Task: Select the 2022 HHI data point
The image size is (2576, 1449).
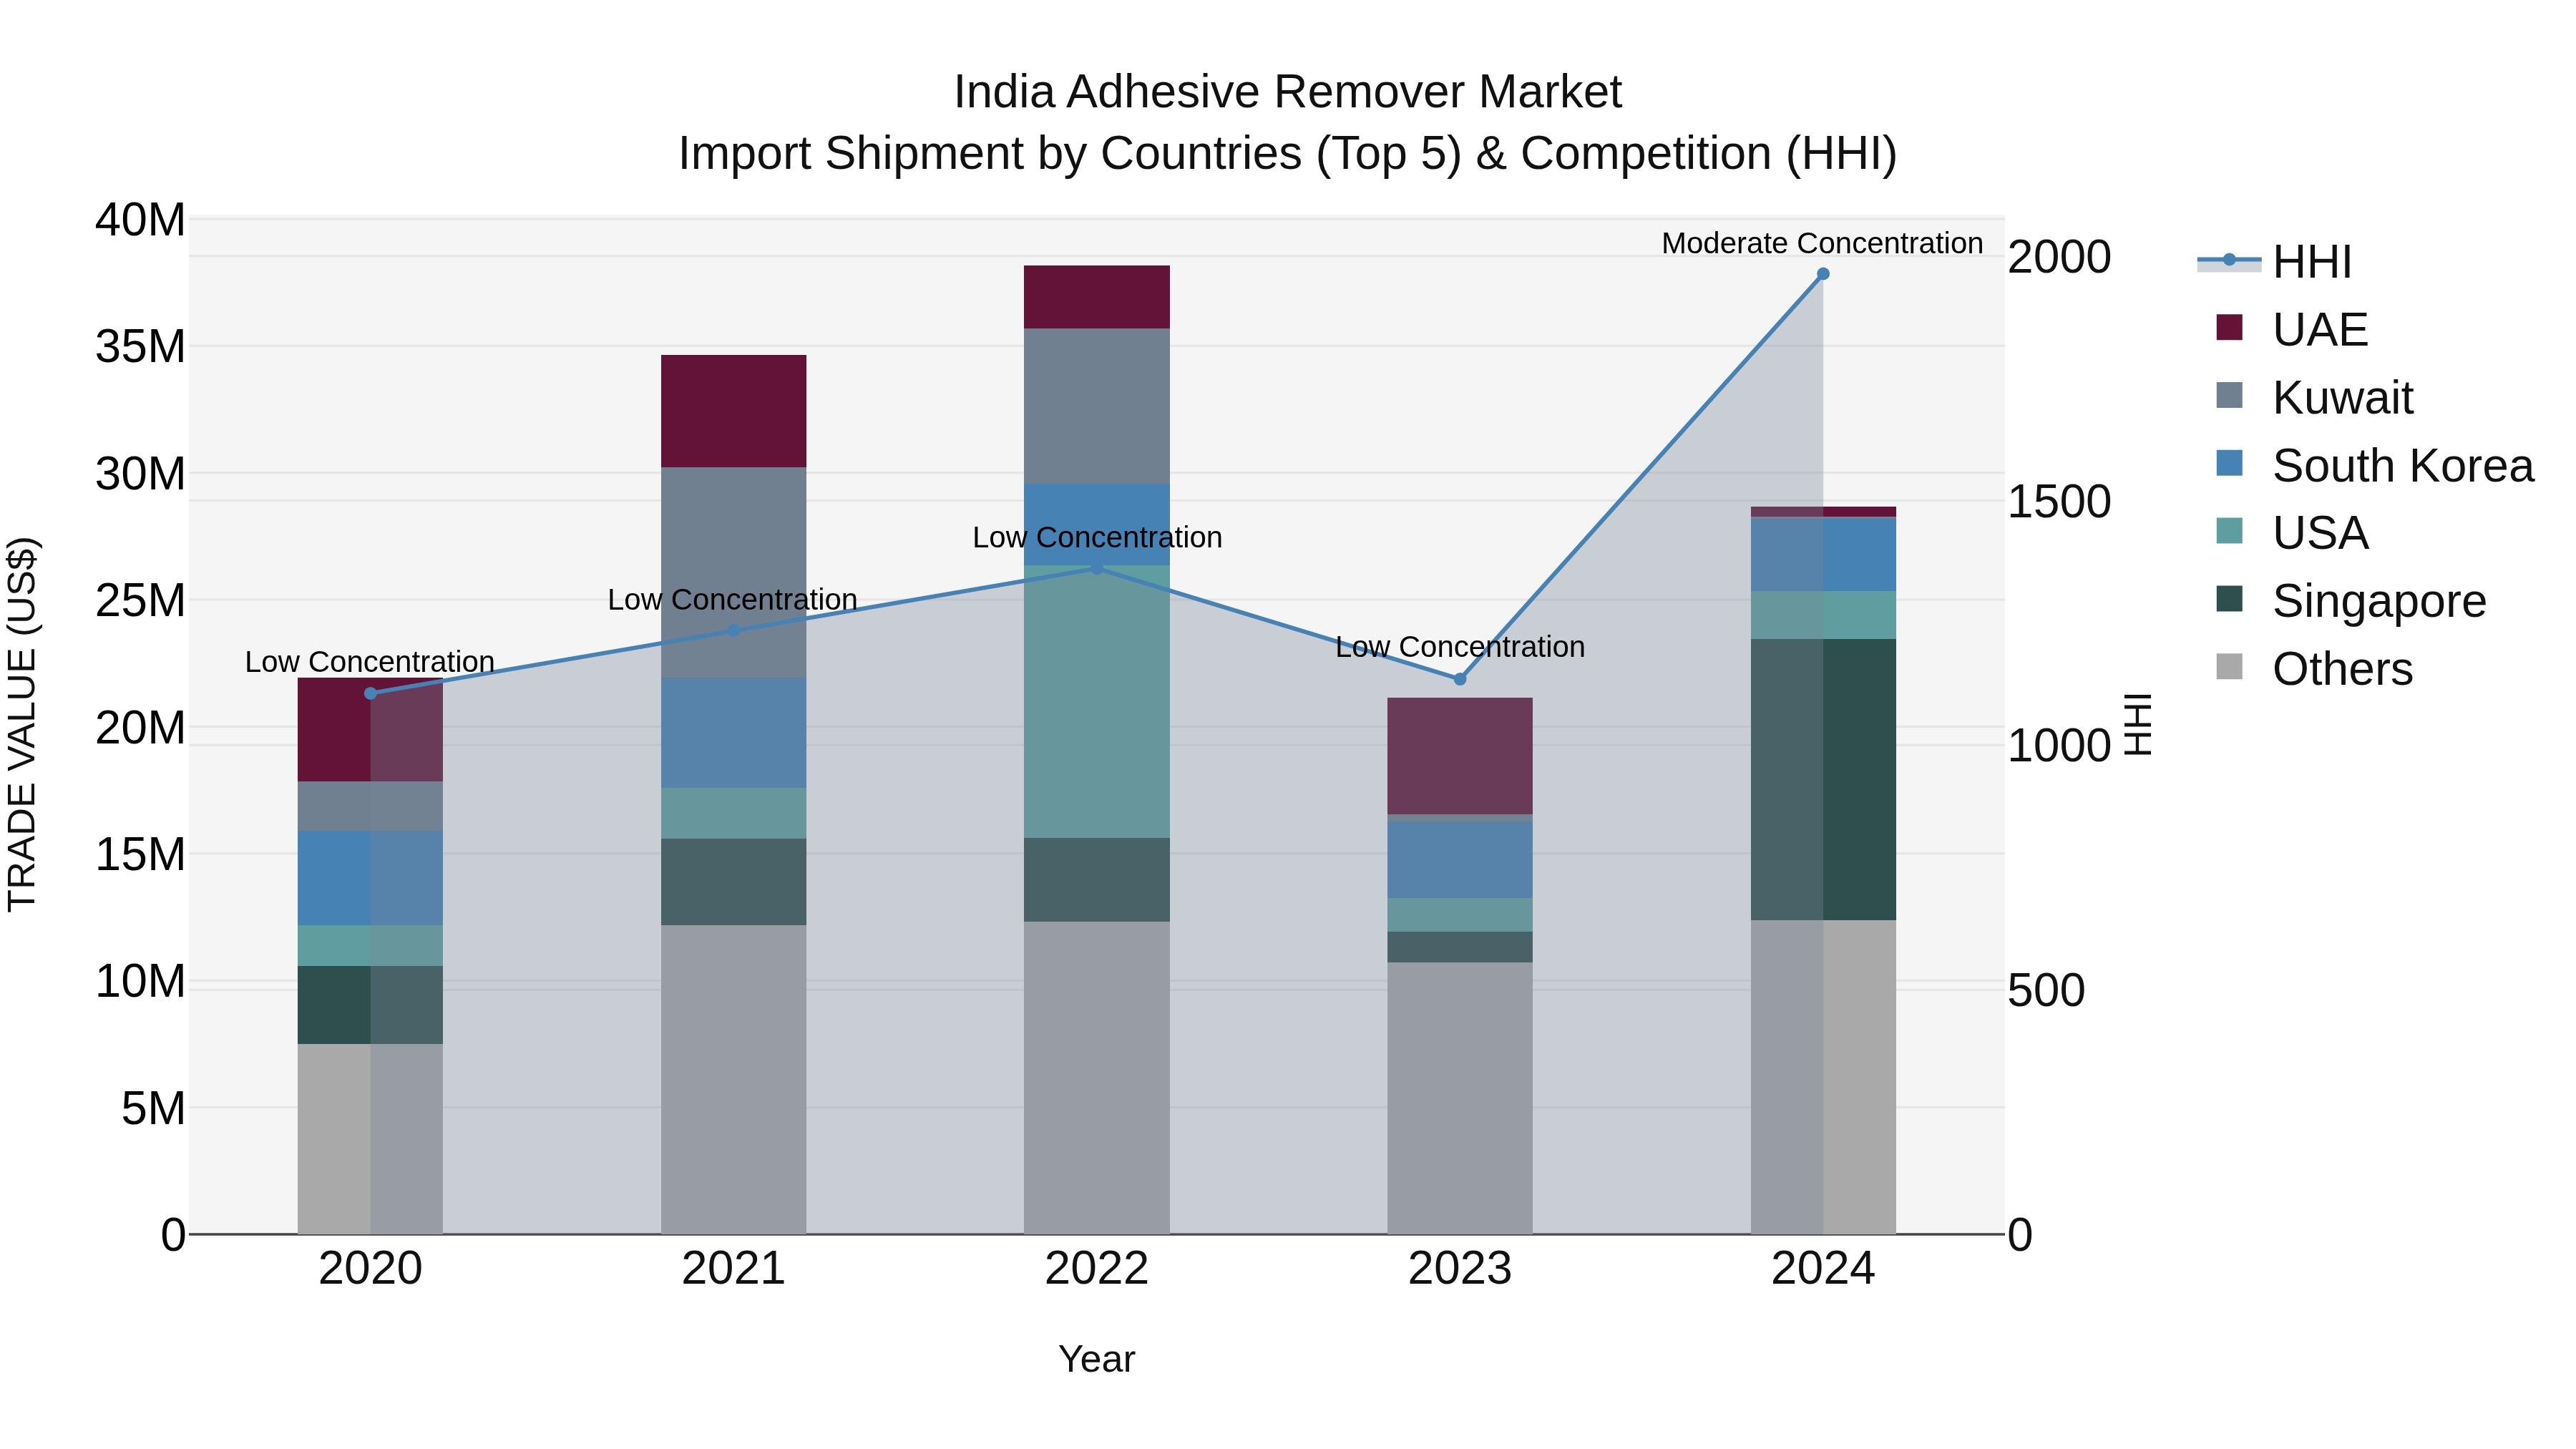Action: [1096, 567]
